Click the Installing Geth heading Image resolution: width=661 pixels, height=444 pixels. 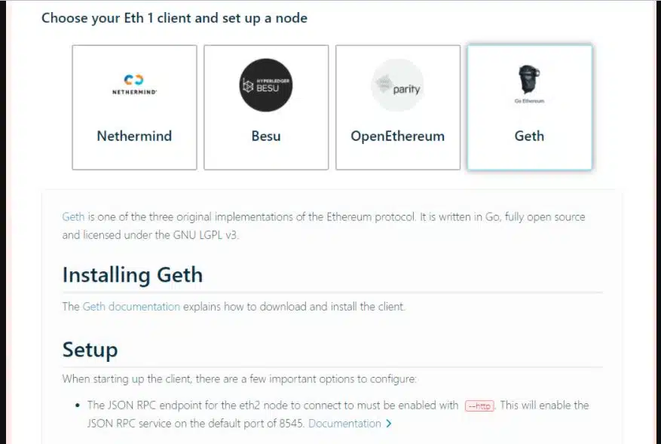(133, 275)
